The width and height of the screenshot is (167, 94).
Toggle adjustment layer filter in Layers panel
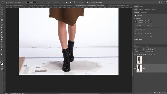146,49
